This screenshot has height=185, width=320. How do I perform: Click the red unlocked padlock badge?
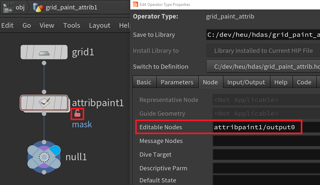(x=77, y=114)
